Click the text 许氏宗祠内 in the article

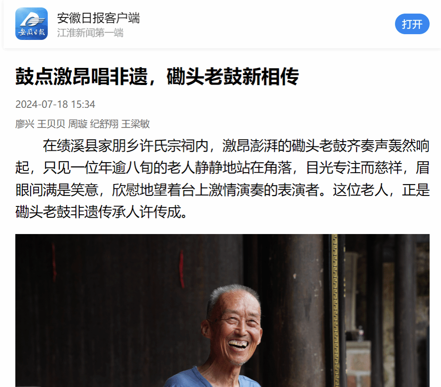(174, 146)
